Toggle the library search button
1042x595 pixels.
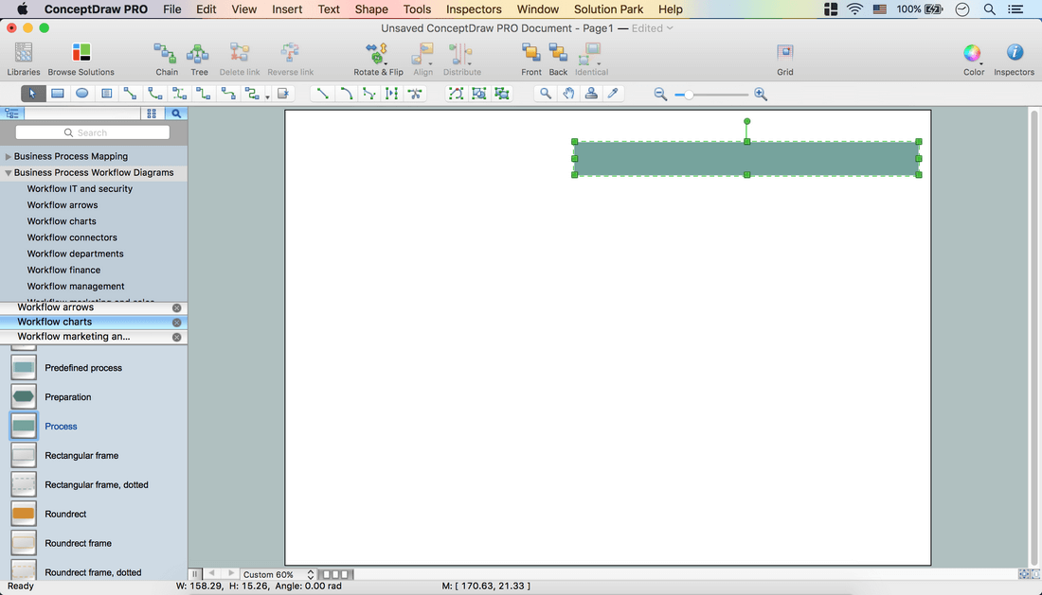[x=176, y=114]
